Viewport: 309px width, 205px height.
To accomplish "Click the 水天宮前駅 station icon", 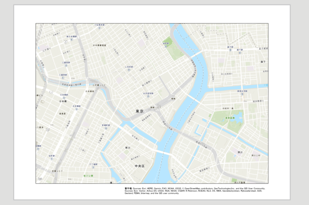I will pos(148,96).
